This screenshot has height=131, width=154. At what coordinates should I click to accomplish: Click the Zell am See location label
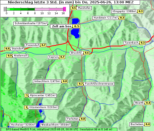tap(62, 26)
